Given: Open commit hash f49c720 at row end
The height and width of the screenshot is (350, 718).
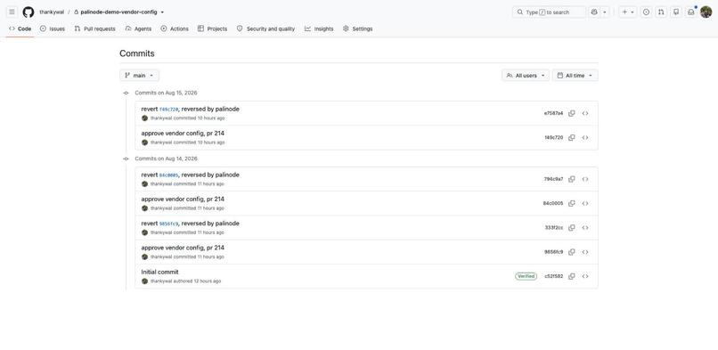Looking at the screenshot, I should [553, 138].
